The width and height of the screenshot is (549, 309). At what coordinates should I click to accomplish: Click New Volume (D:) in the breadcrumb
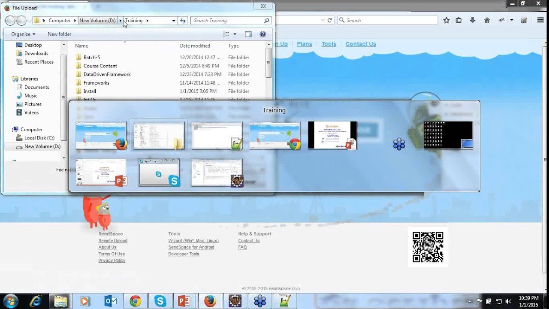(97, 21)
